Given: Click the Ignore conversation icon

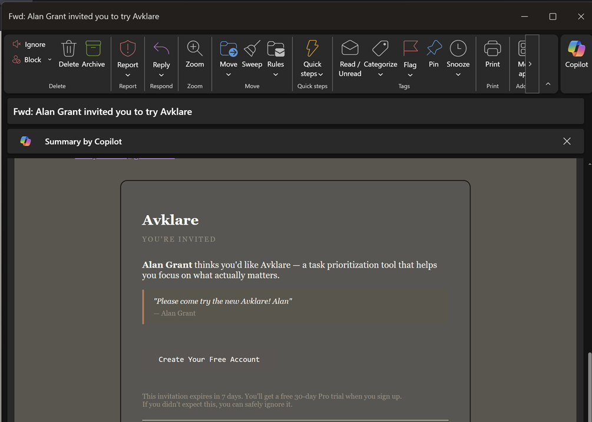Looking at the screenshot, I should click(16, 44).
